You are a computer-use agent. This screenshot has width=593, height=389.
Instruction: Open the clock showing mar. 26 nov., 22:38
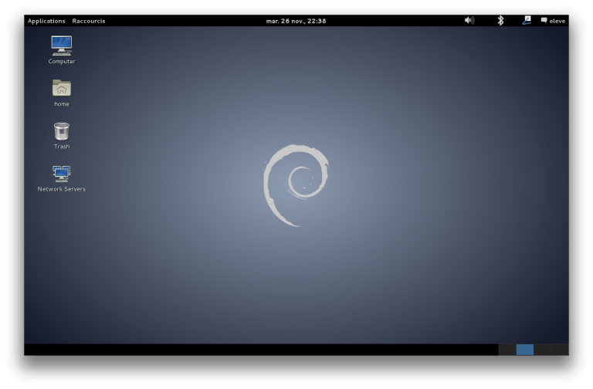click(296, 21)
